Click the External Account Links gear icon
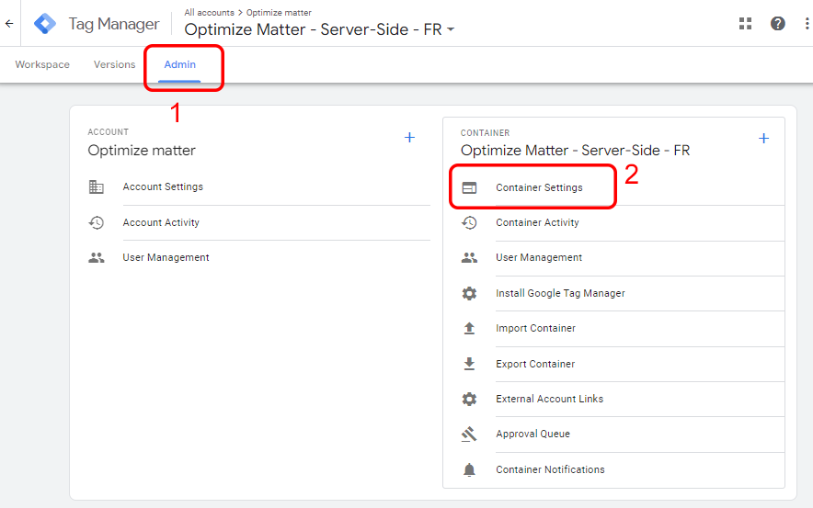Image resolution: width=813 pixels, height=508 pixels. pyautogui.click(x=469, y=399)
